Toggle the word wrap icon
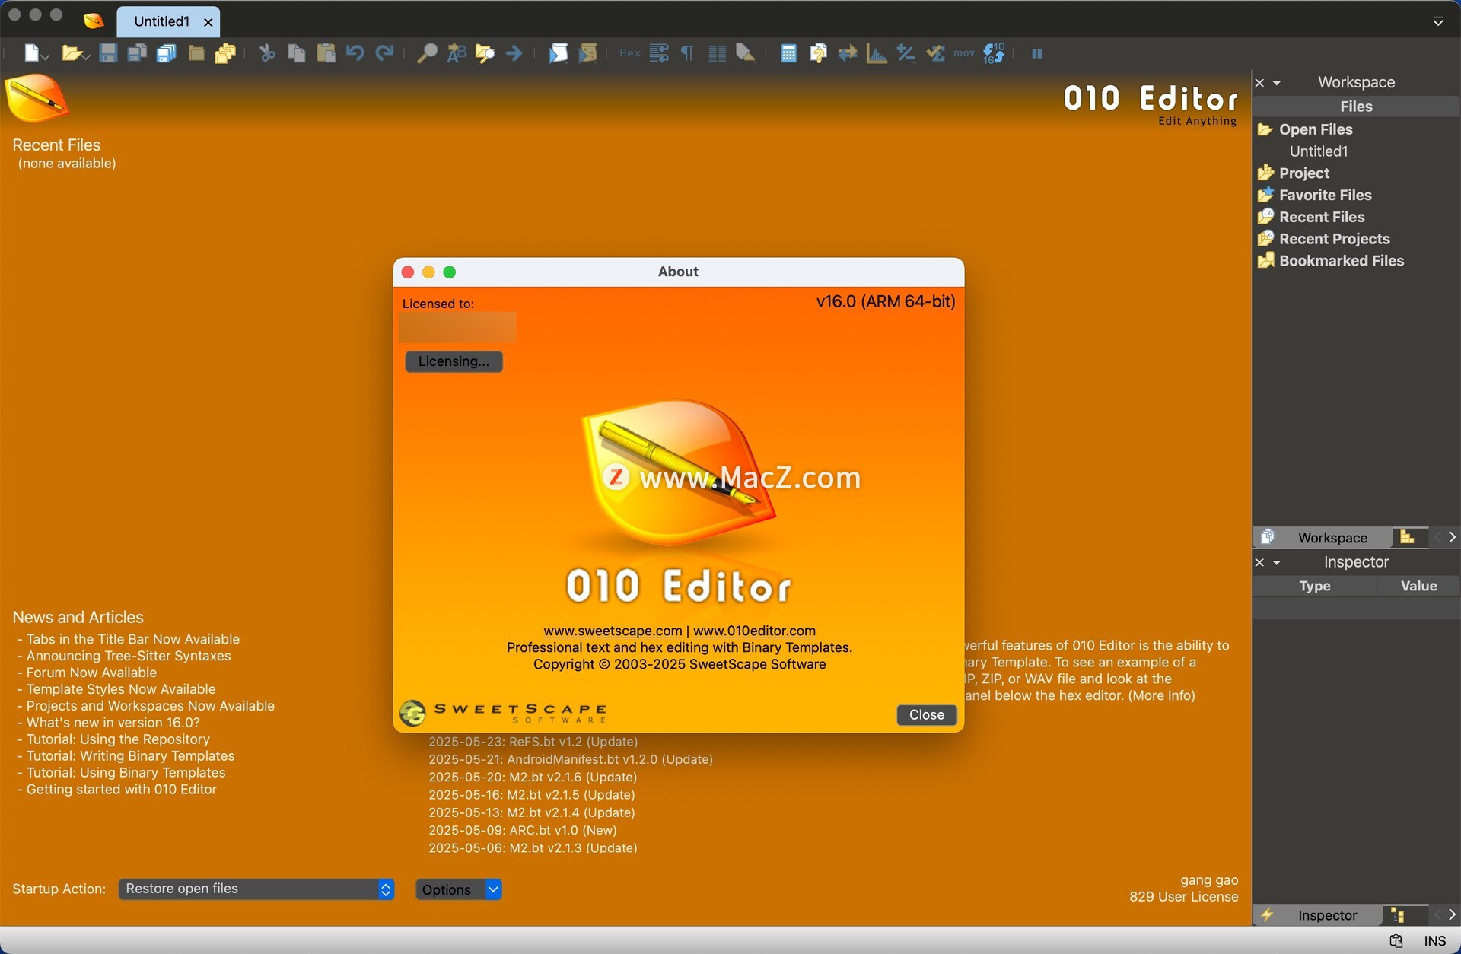The image size is (1461, 954). click(x=659, y=53)
